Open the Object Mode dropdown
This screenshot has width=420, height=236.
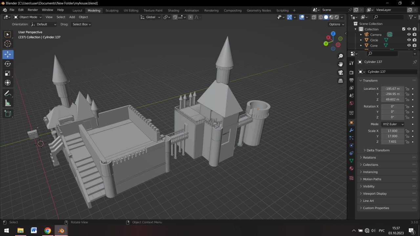[x=28, y=17]
